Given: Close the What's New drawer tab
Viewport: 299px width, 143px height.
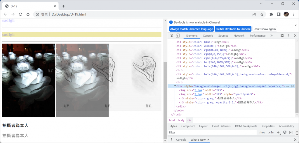Looking at the screenshot, I should tap(208, 140).
